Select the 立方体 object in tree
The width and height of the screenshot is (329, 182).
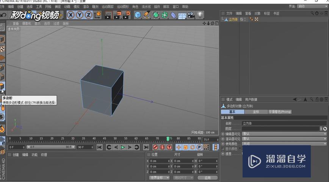233,19
